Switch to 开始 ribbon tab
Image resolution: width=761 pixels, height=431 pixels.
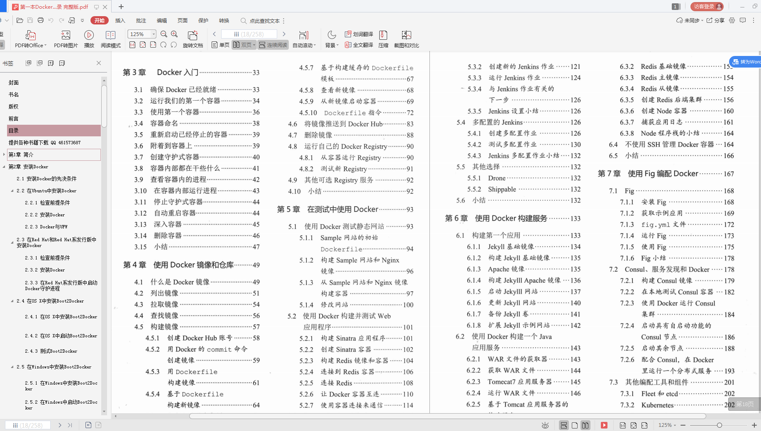click(100, 20)
